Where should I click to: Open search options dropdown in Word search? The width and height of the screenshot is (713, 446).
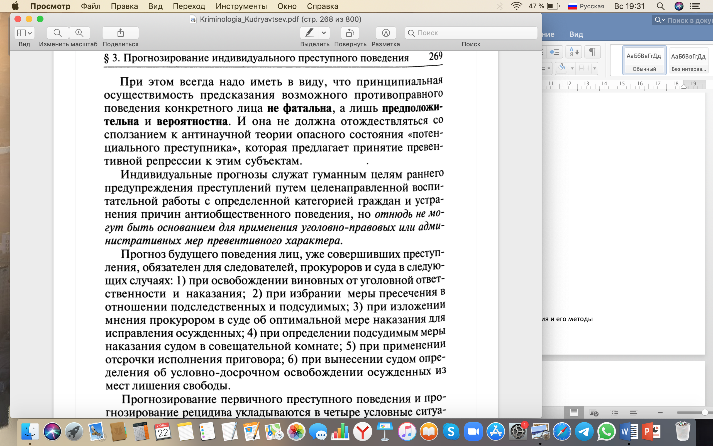pyautogui.click(x=660, y=20)
